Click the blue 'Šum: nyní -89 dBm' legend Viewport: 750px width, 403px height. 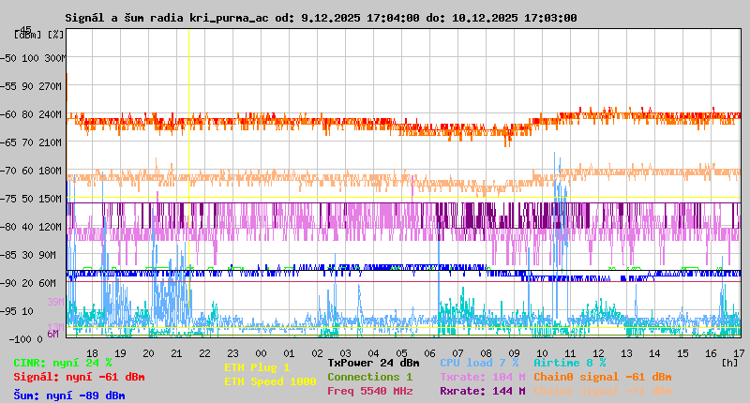69,396
